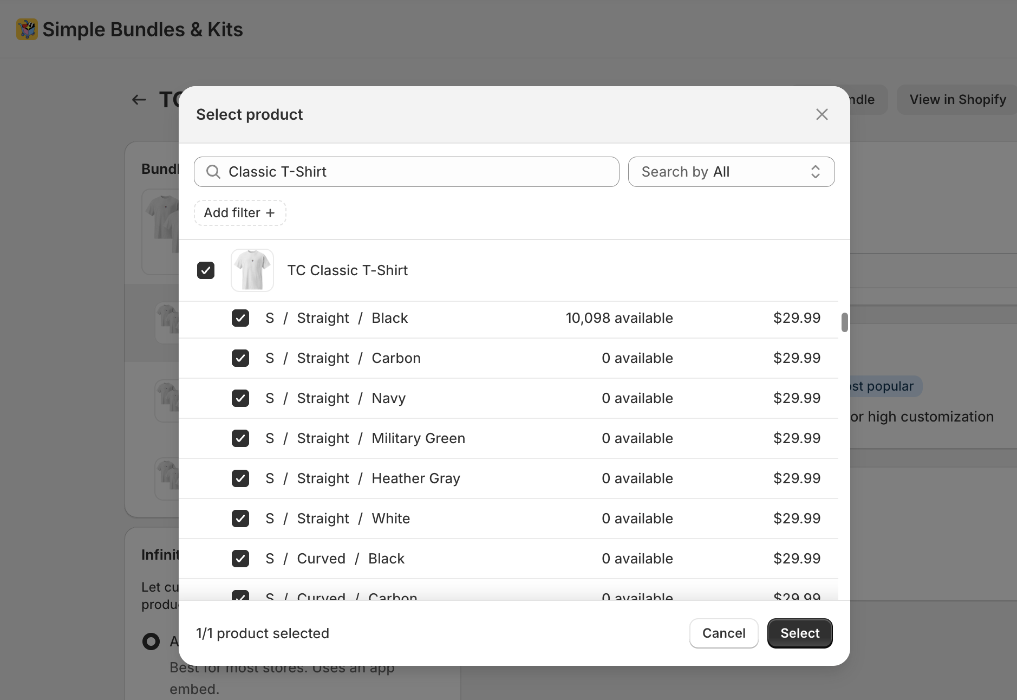Image resolution: width=1017 pixels, height=700 pixels.
Task: Click 0 available in Straight / Navy row
Action: click(637, 398)
